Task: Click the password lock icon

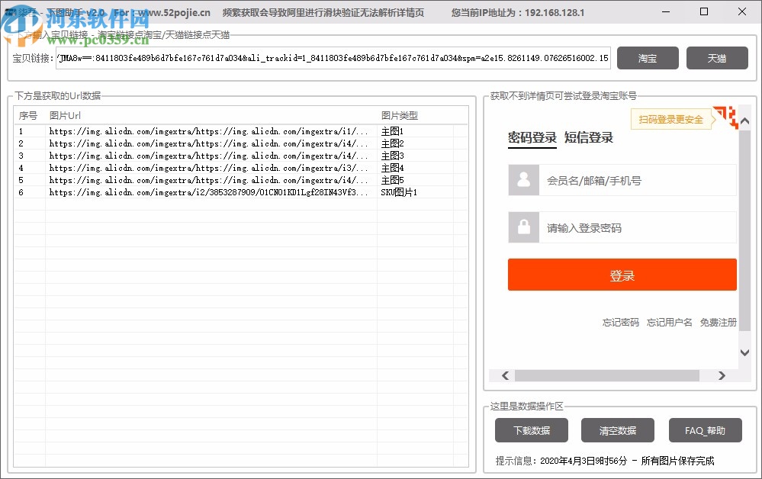Action: click(522, 227)
